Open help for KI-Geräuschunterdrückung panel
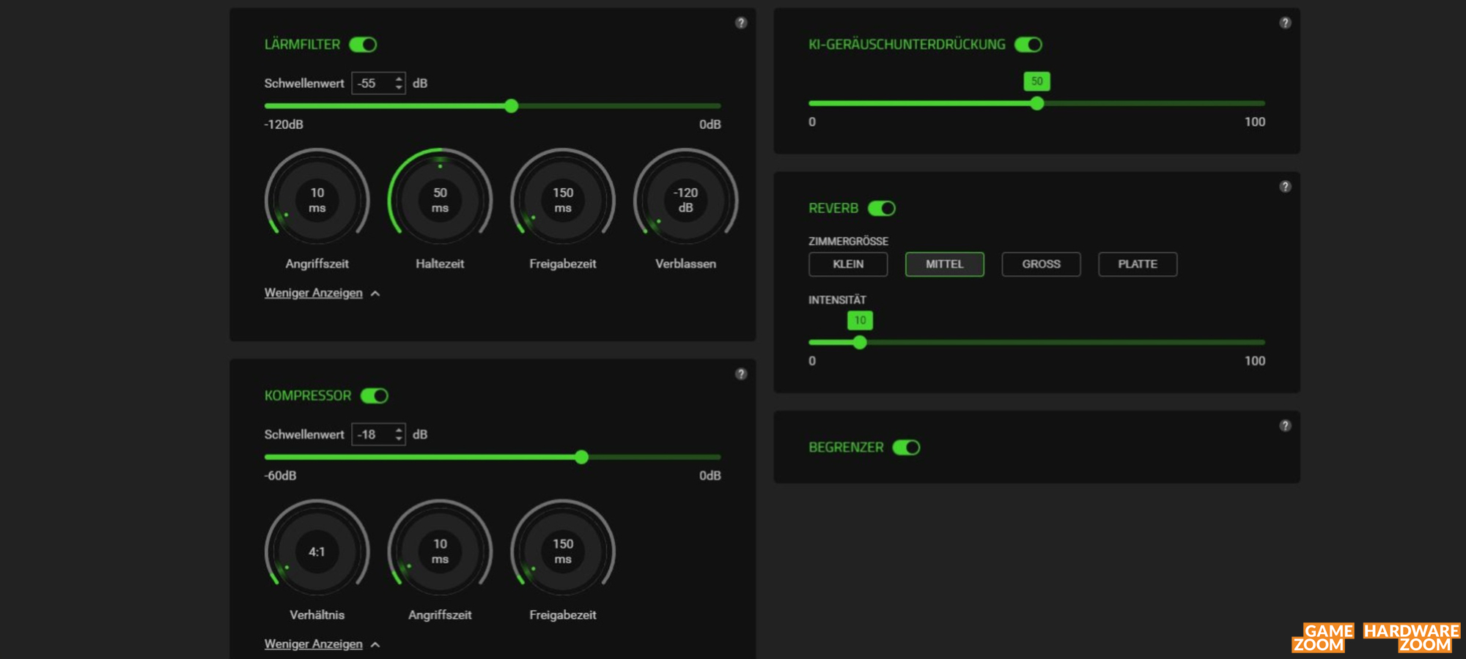The height and width of the screenshot is (659, 1466). point(1285,23)
